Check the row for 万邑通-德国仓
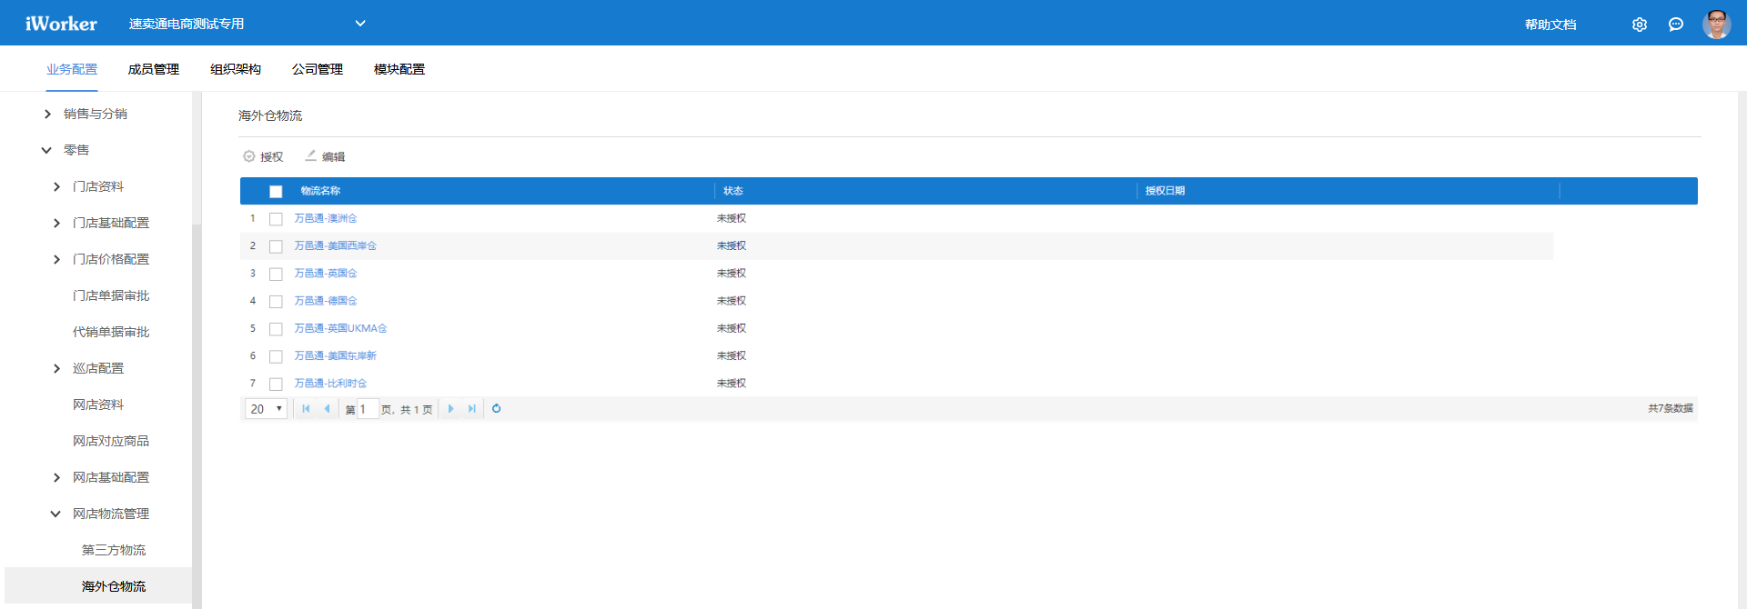The width and height of the screenshot is (1747, 609). tap(276, 301)
